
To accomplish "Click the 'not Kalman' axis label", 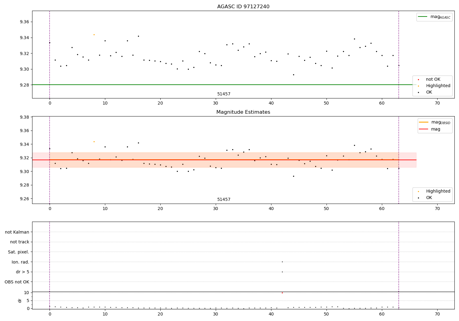I will pyautogui.click(x=17, y=232).
